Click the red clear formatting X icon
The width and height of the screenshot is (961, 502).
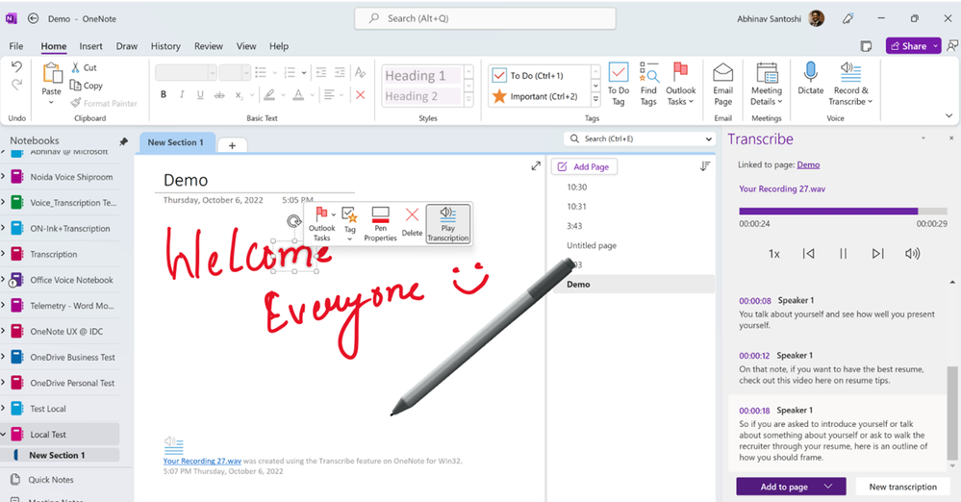(361, 94)
